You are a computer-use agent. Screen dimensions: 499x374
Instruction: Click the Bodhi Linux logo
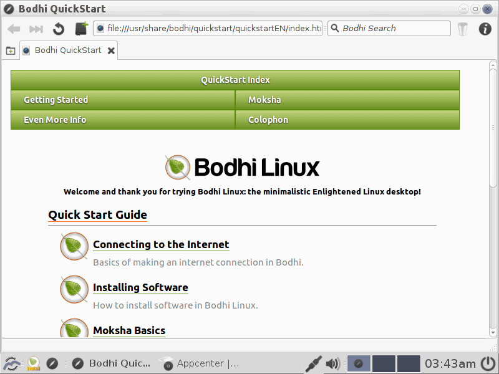pyautogui.click(x=242, y=167)
